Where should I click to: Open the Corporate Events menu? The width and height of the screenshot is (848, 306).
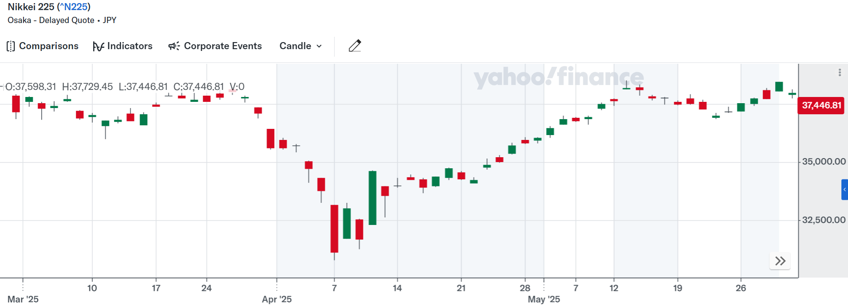pos(223,46)
